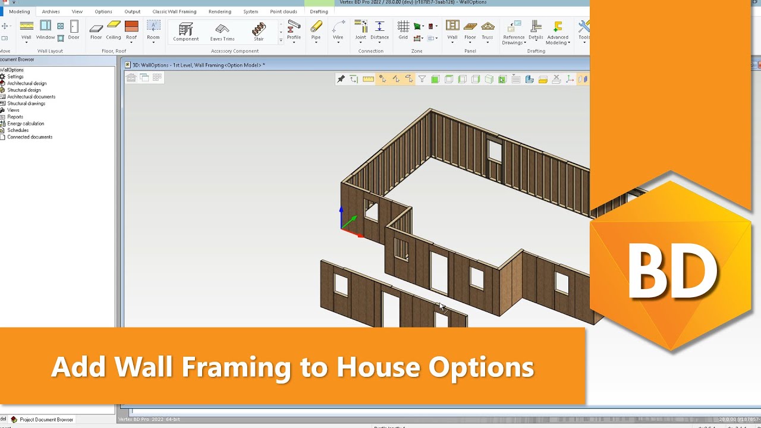761x428 pixels.
Task: Switch to the View ribbon tab
Action: [x=77, y=11]
